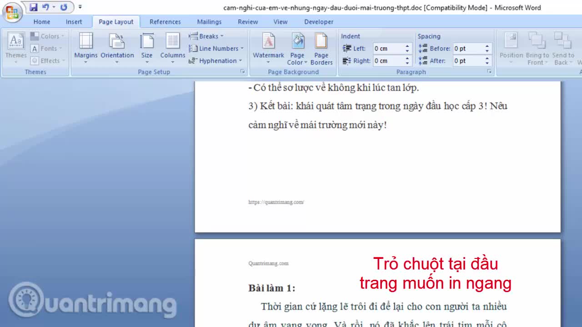Screen dimensions: 582x327
Task: Click the Indent Right icon
Action: point(347,61)
